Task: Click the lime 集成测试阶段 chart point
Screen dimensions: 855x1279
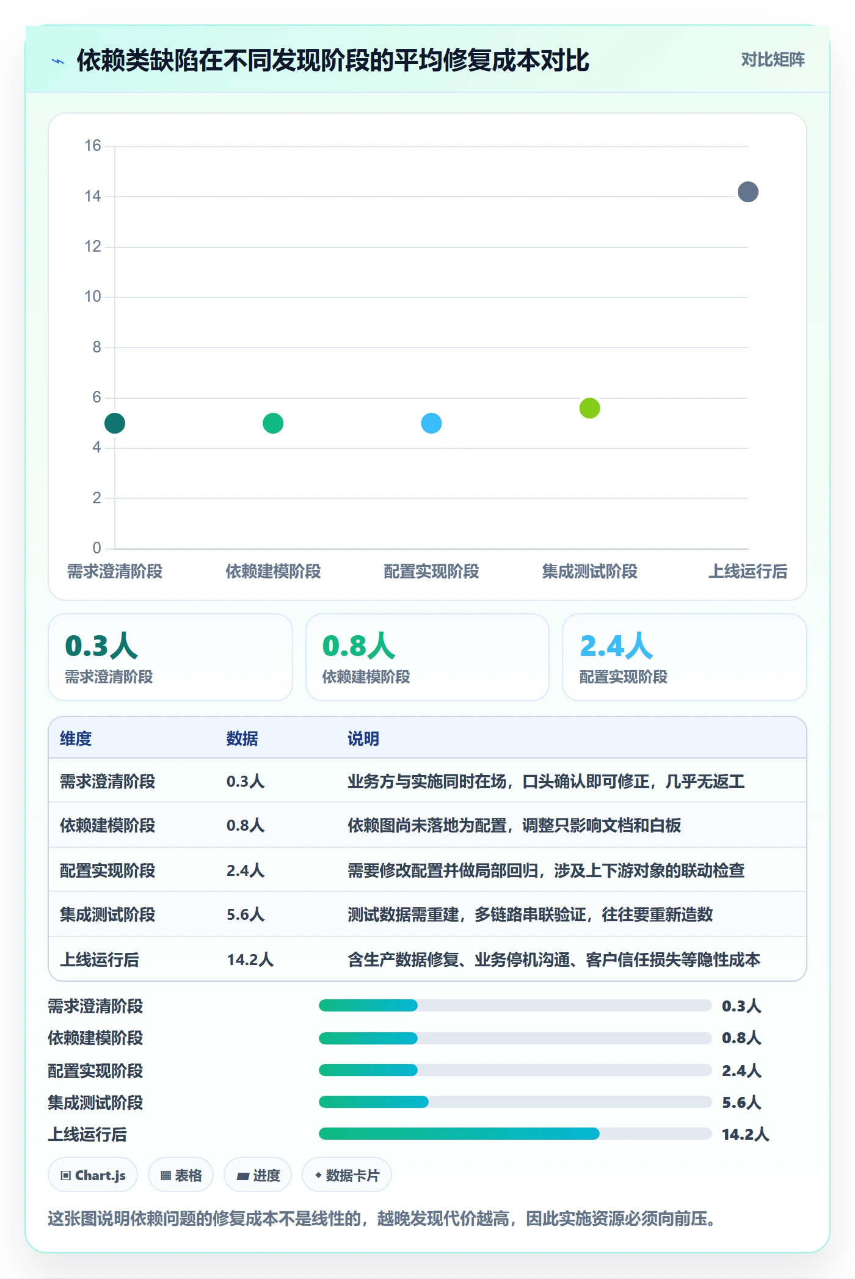Action: (x=590, y=408)
